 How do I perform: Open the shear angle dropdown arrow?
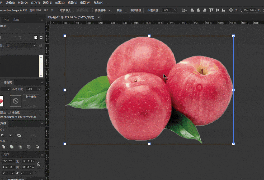(31, 173)
